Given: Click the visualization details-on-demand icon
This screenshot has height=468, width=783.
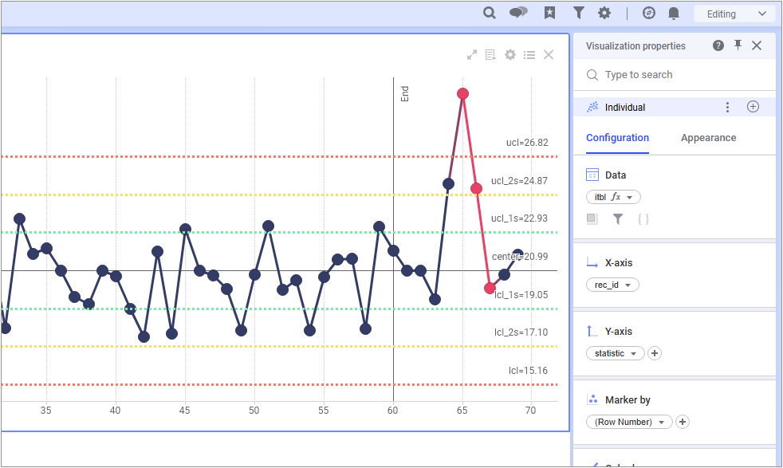Looking at the screenshot, I should click(x=490, y=55).
